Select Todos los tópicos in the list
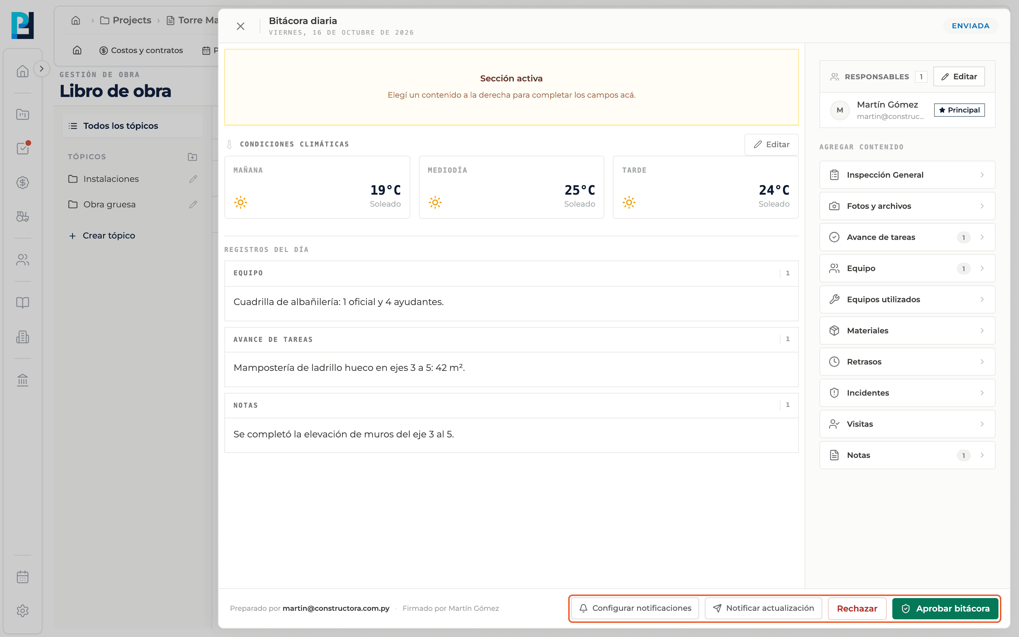 tap(133, 126)
